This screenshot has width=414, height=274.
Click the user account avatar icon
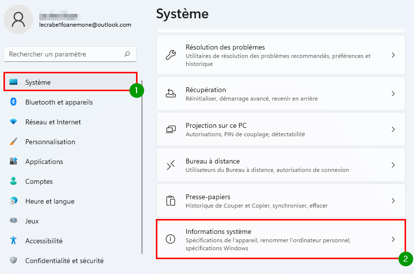tap(18, 19)
